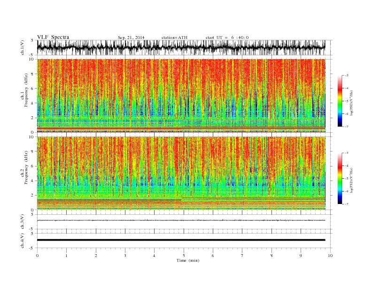Click the "Time (min)" x-axis label
The width and height of the screenshot is (372, 287).
pyautogui.click(x=188, y=260)
